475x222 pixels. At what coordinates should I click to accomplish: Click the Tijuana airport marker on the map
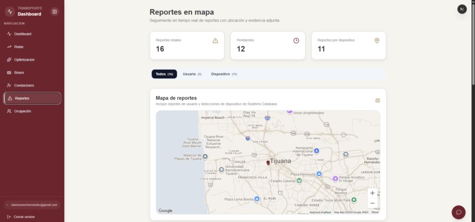coord(316,151)
